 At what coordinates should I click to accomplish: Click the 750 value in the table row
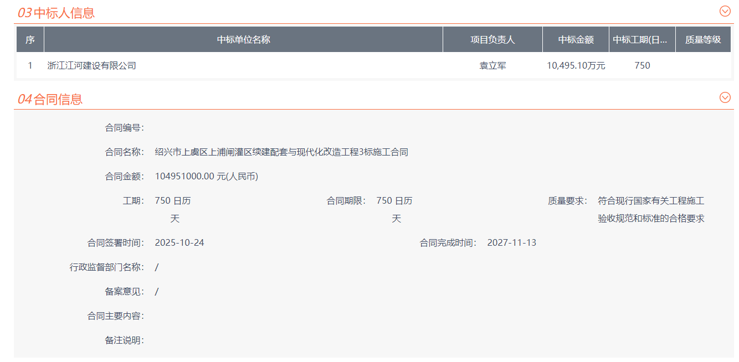[x=642, y=66]
